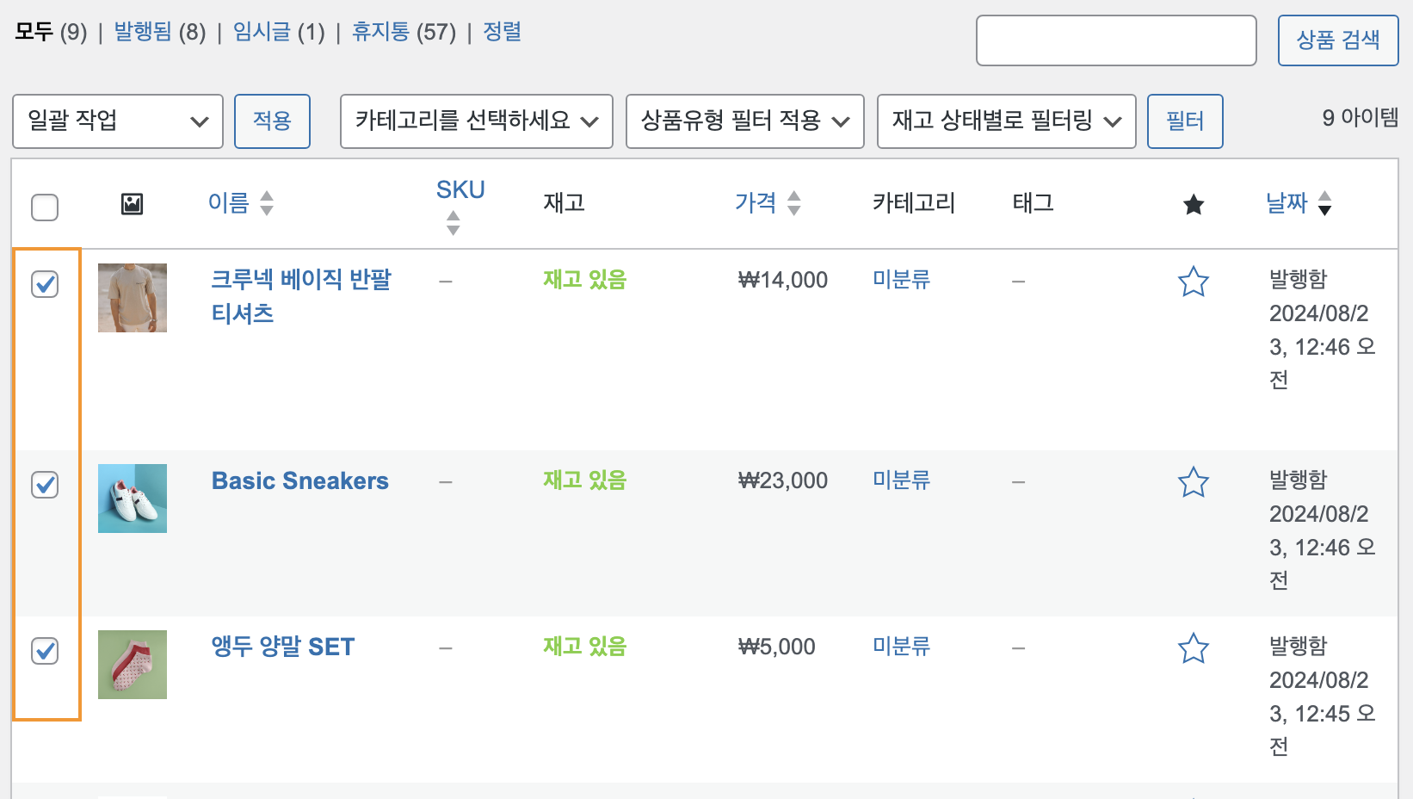This screenshot has height=799, width=1413.
Task: Uncheck the Basic Sneakers row checkbox
Action: coord(45,485)
